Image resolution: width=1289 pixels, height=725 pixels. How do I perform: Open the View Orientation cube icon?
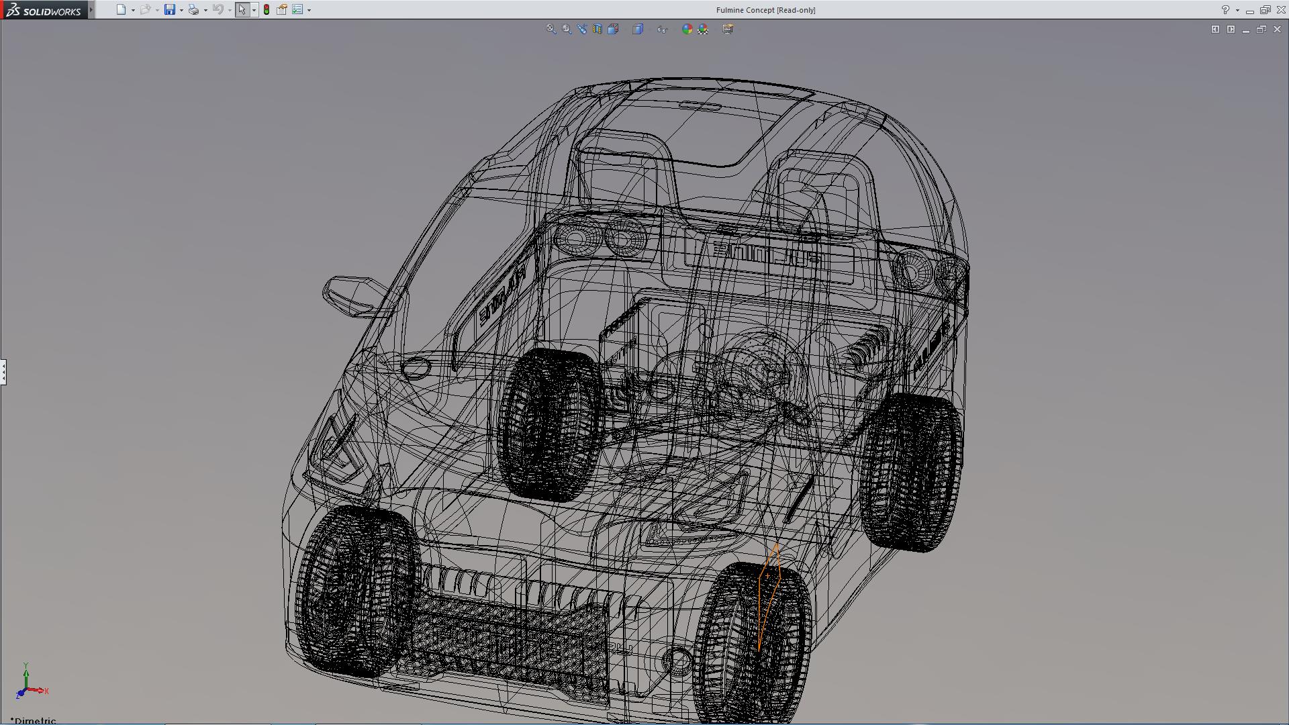(613, 29)
